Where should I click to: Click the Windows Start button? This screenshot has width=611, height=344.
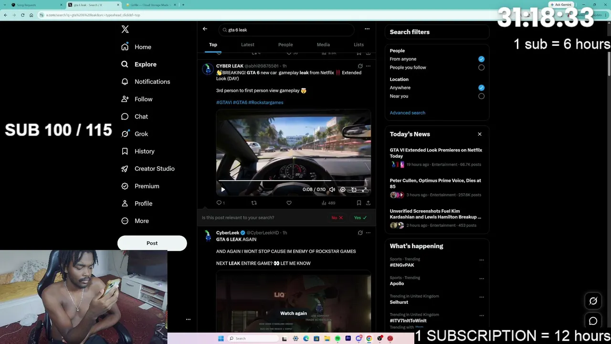tap(221, 339)
